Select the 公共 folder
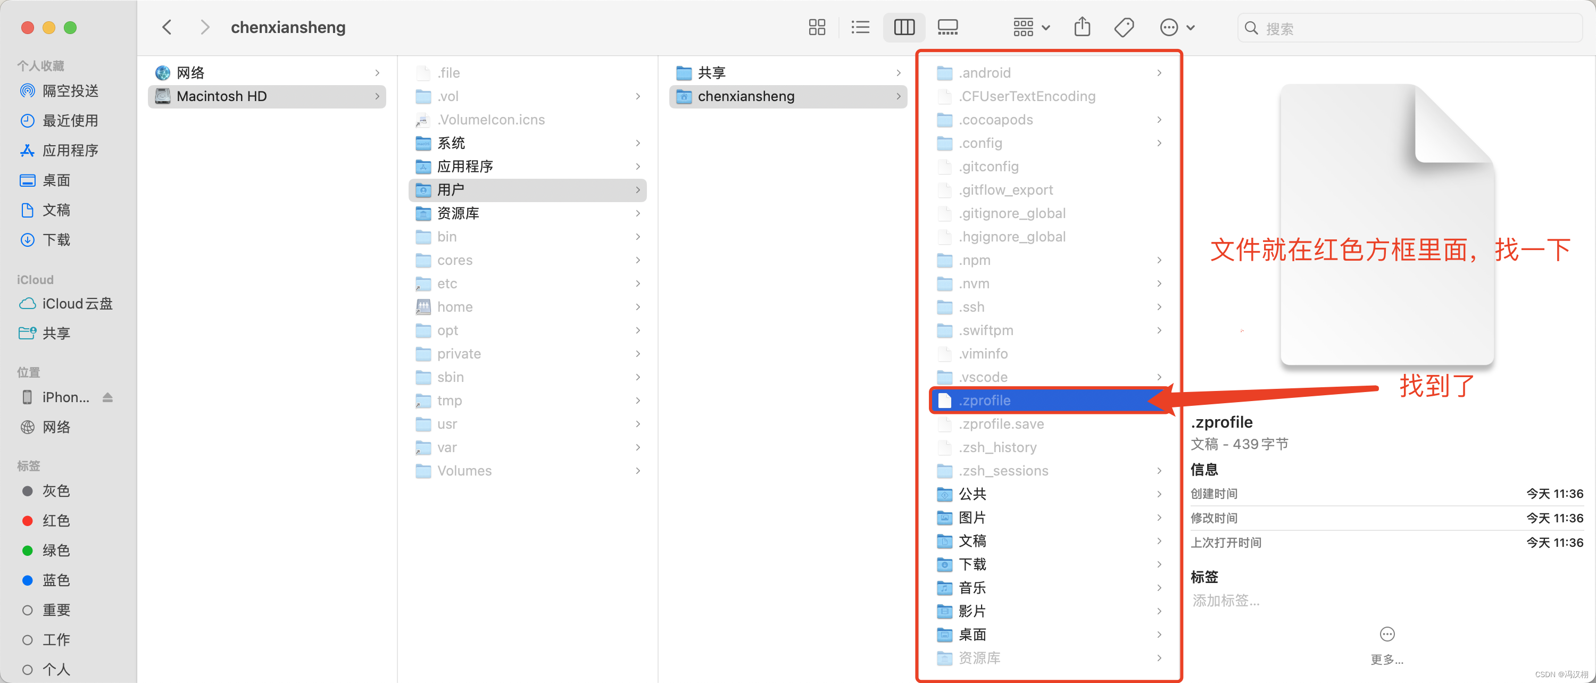This screenshot has width=1596, height=683. (1050, 494)
